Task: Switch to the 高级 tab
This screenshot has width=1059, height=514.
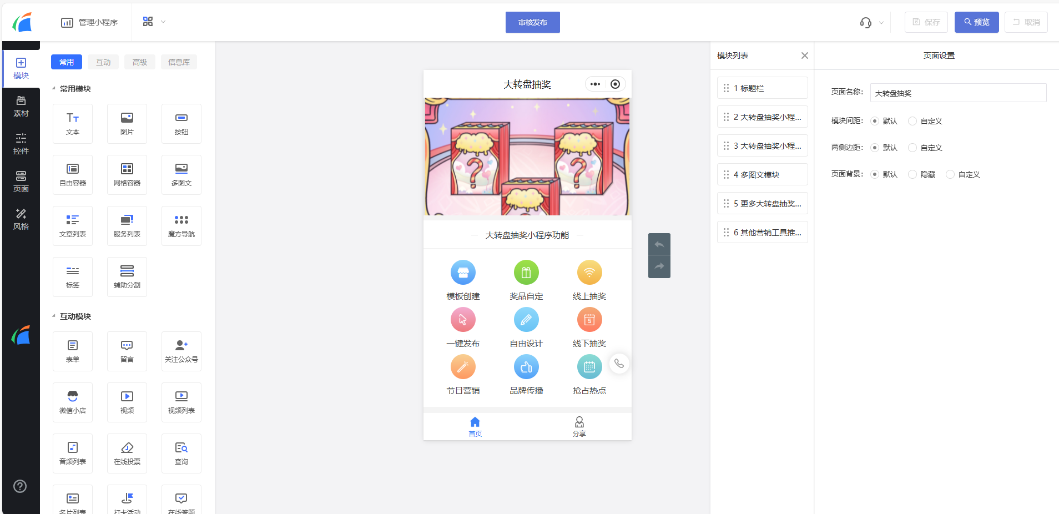Action: click(140, 62)
